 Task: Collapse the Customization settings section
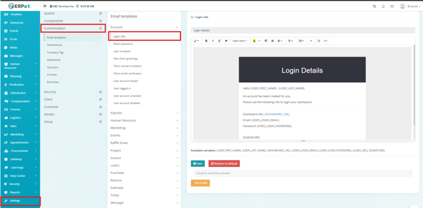pyautogui.click(x=100, y=28)
